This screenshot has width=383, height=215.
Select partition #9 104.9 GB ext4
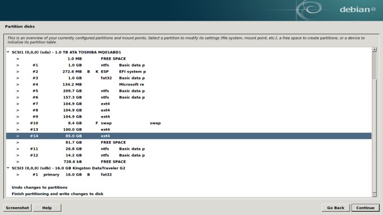pos(189,117)
